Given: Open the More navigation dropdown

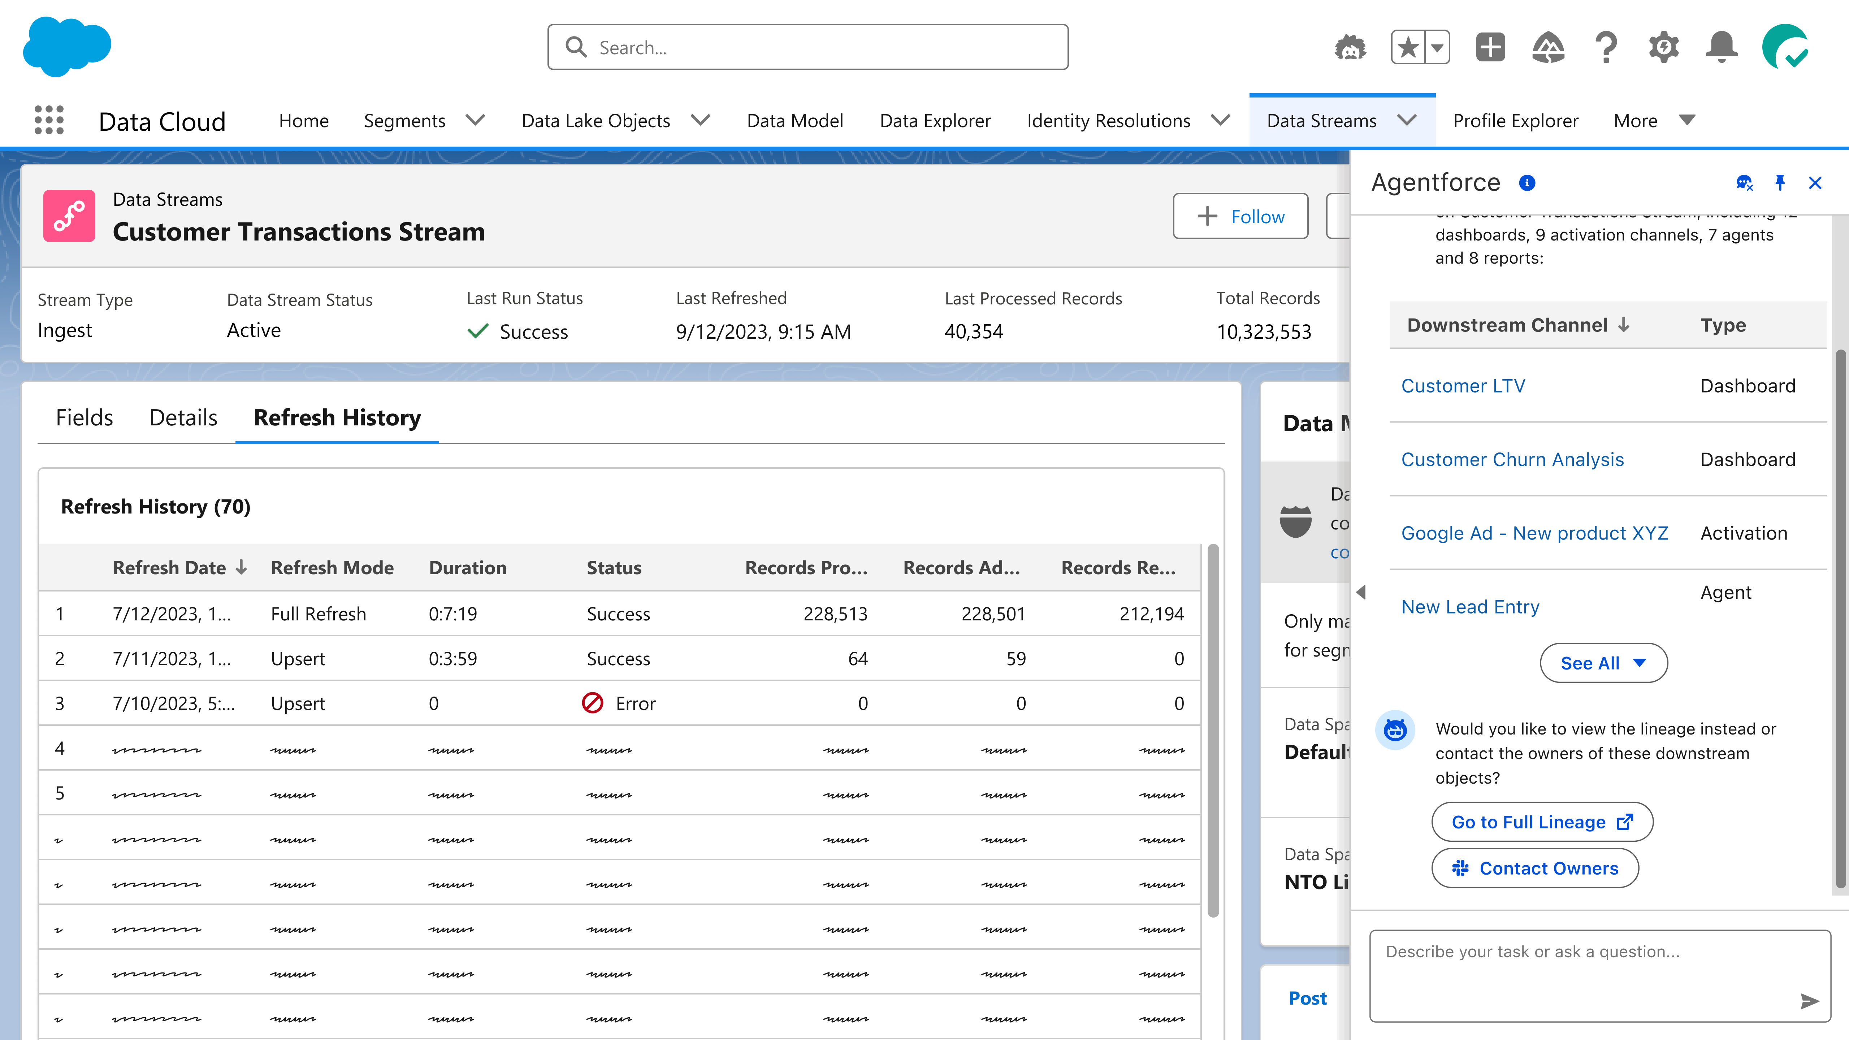Looking at the screenshot, I should click(x=1688, y=120).
